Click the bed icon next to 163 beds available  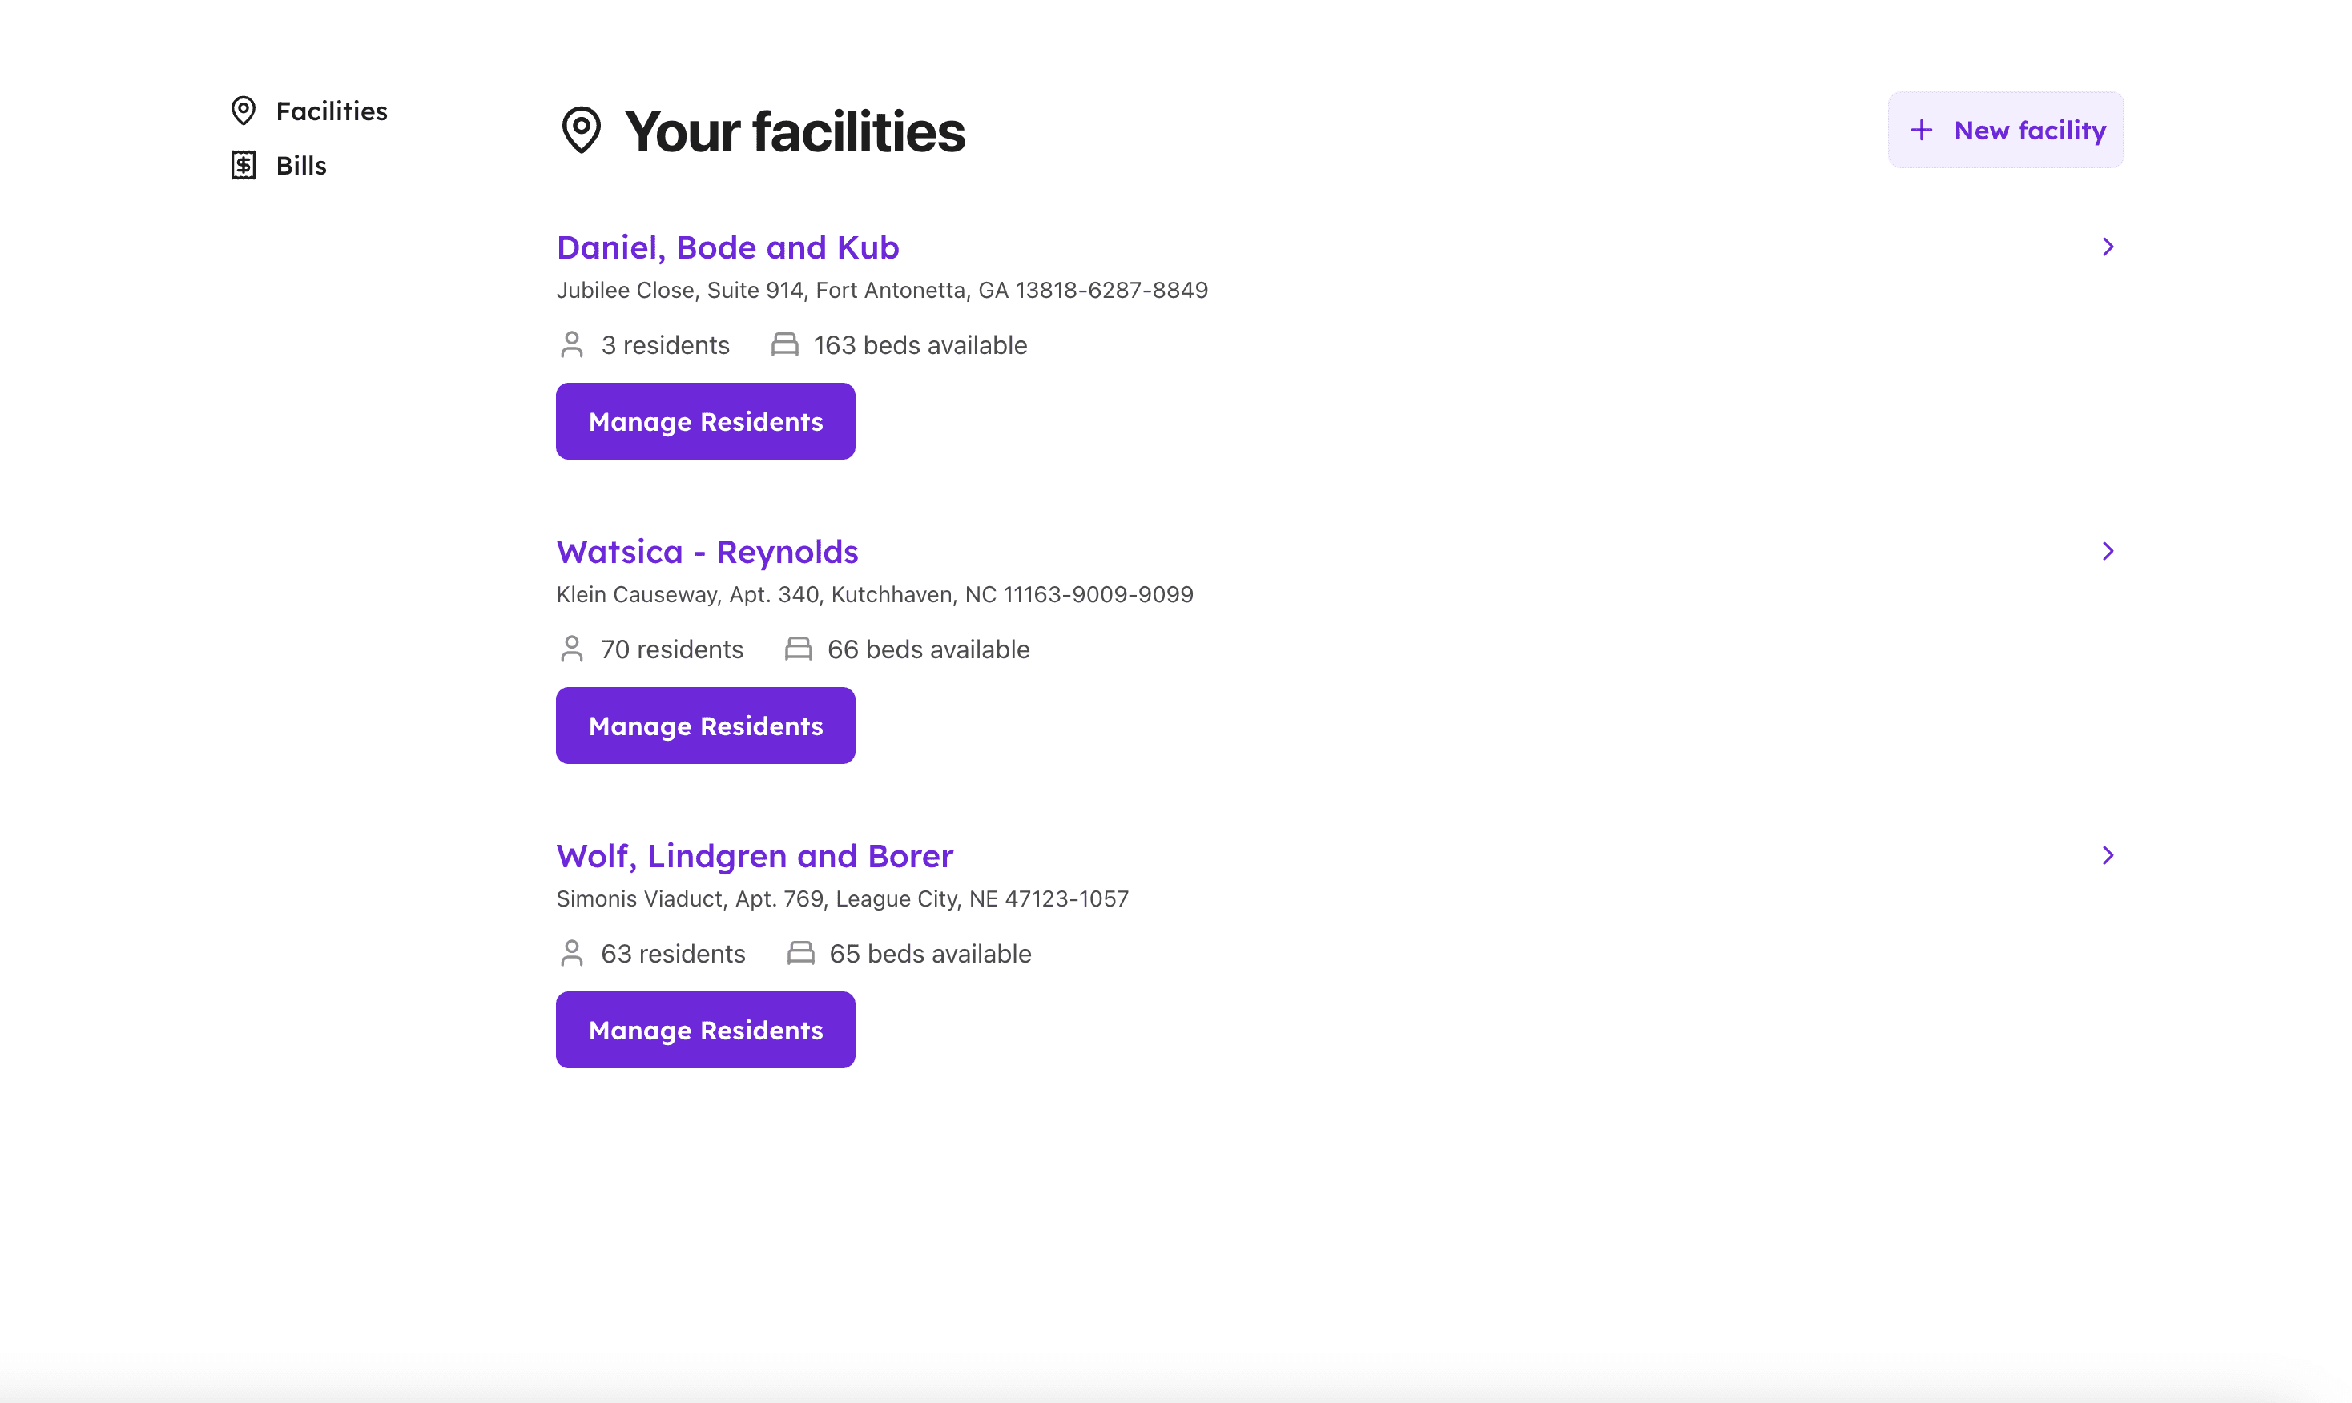coord(784,345)
